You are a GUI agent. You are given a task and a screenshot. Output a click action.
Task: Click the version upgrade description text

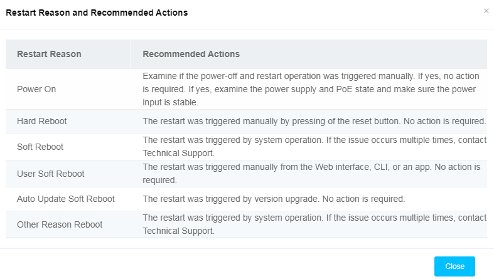(x=274, y=199)
